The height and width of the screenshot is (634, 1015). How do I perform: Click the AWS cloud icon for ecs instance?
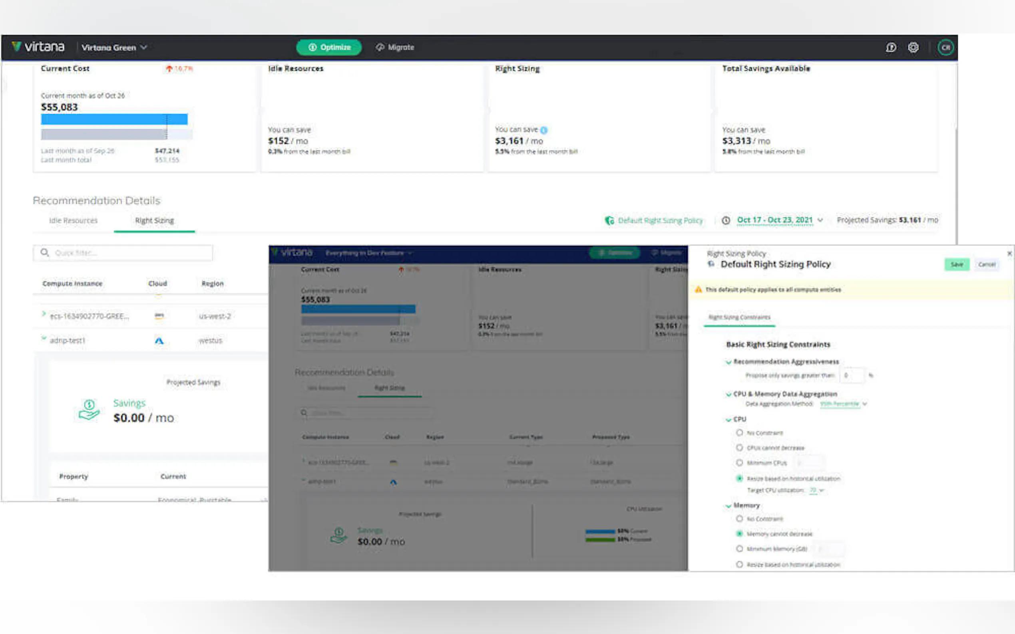click(x=159, y=316)
